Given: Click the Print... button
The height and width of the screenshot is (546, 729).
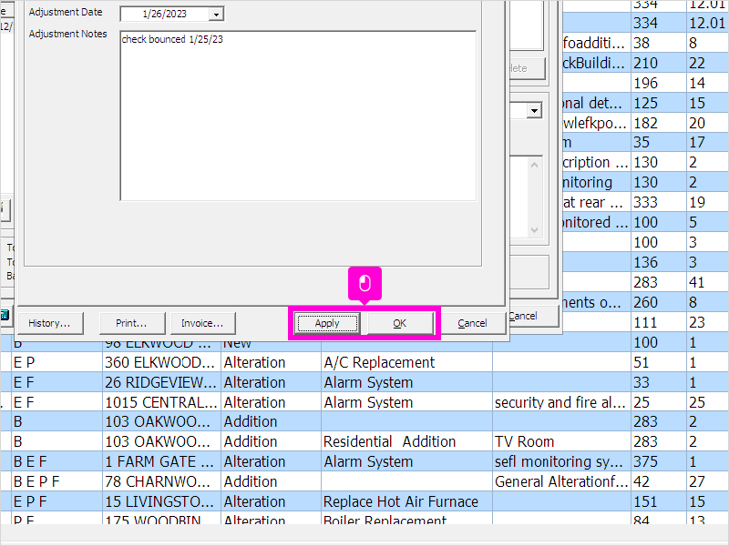Looking at the screenshot, I should [131, 323].
